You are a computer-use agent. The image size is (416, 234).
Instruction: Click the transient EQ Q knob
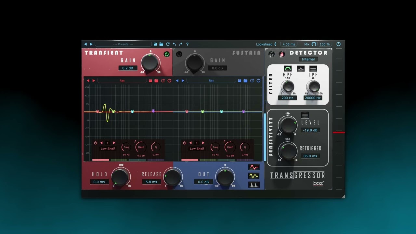[x=156, y=147]
